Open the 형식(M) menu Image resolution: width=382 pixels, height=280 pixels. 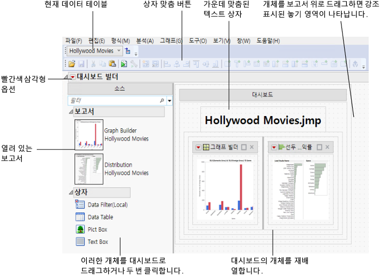point(120,40)
